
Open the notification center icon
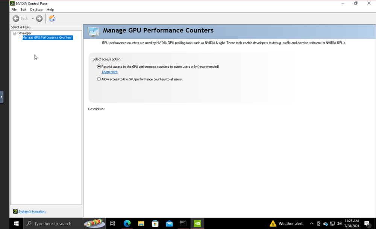pos(367,224)
